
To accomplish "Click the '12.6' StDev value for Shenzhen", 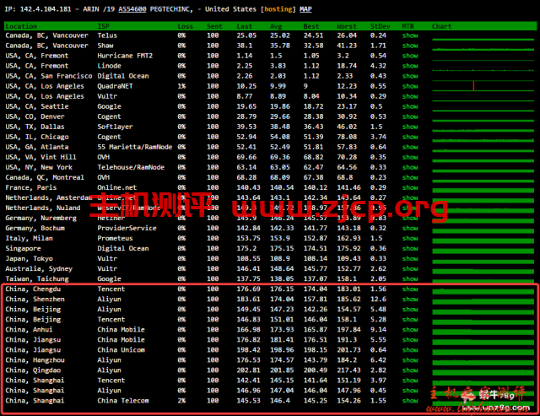I will point(378,300).
